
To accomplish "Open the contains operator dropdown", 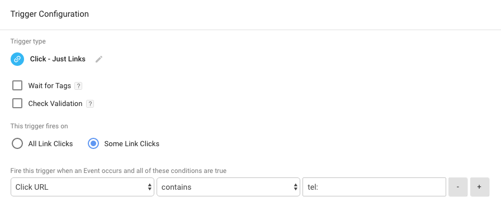I will pyautogui.click(x=228, y=187).
